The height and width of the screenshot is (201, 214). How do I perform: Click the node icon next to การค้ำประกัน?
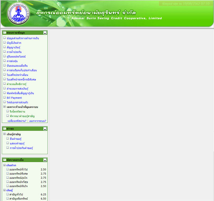[x=5, y=52]
